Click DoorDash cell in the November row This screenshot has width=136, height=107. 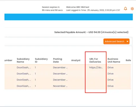point(24,86)
